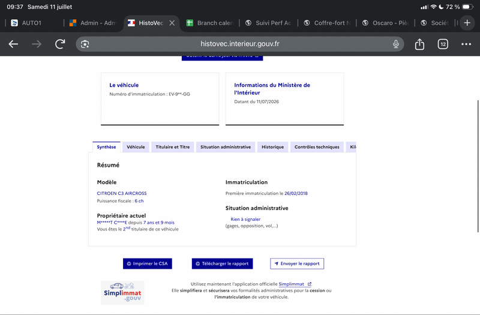Open the share sheet icon

(x=419, y=44)
